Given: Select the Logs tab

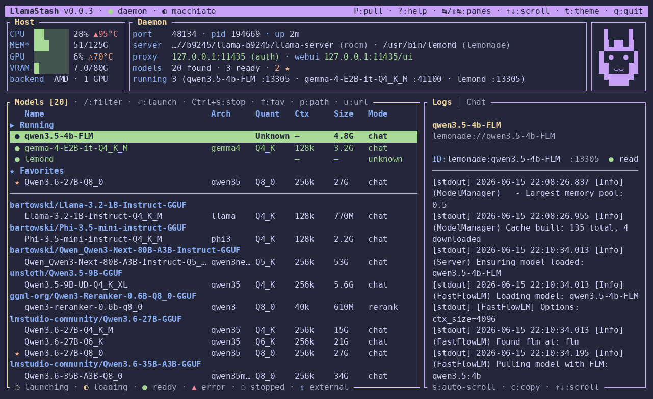Looking at the screenshot, I should pyautogui.click(x=442, y=102).
